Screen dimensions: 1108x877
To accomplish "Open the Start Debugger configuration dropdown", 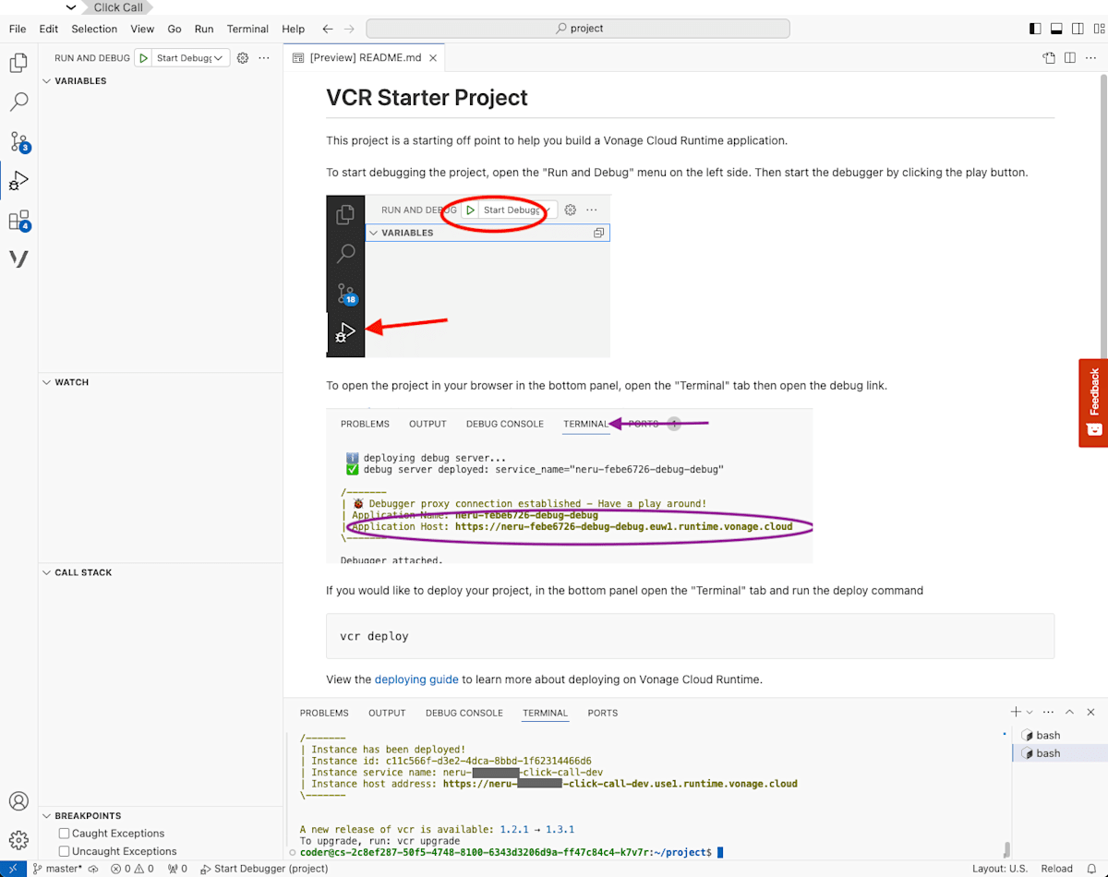I will (191, 57).
